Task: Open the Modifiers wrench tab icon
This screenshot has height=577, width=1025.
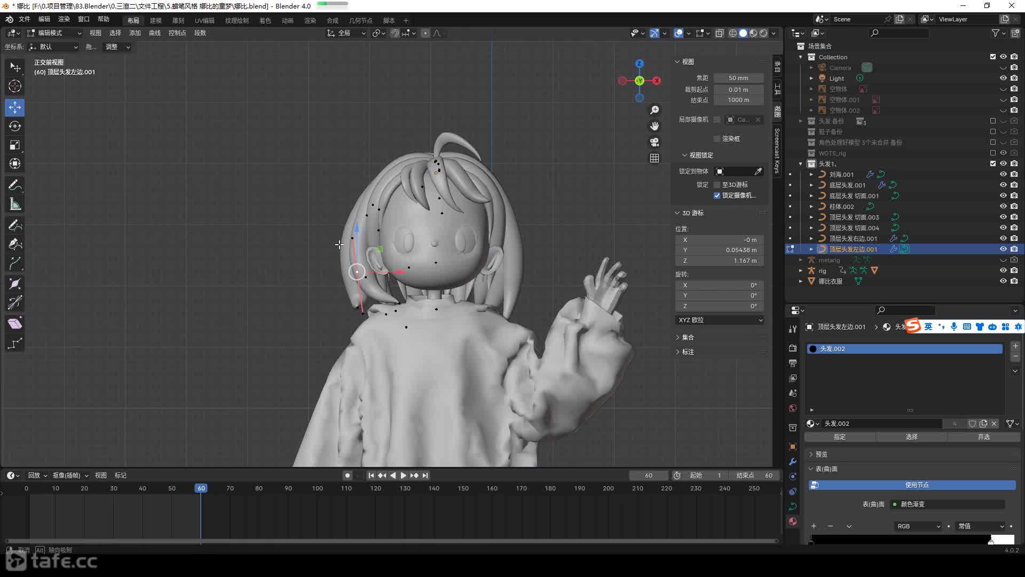Action: (793, 462)
